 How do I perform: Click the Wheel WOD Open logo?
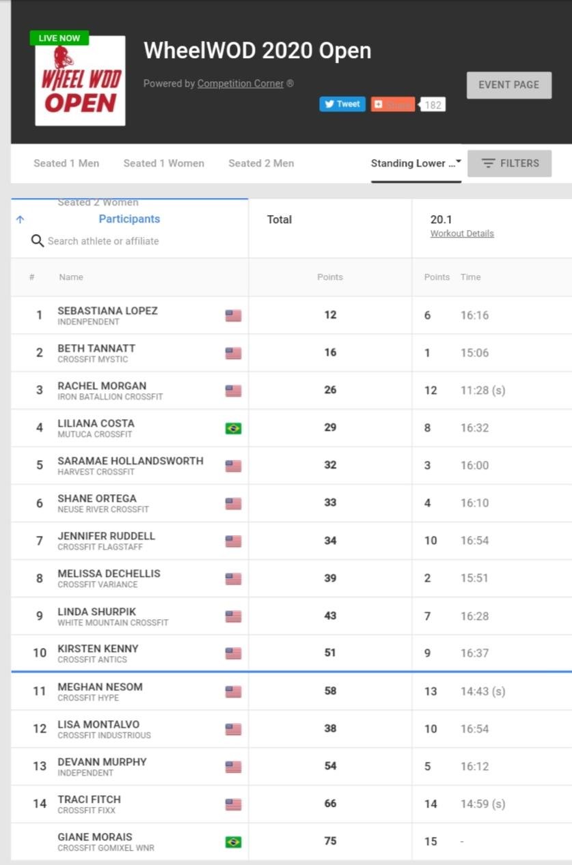click(80, 81)
